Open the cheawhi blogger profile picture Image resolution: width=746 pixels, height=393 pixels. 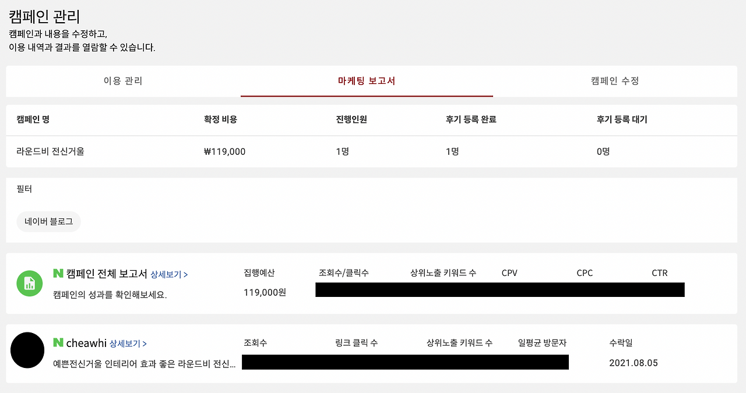(x=27, y=350)
